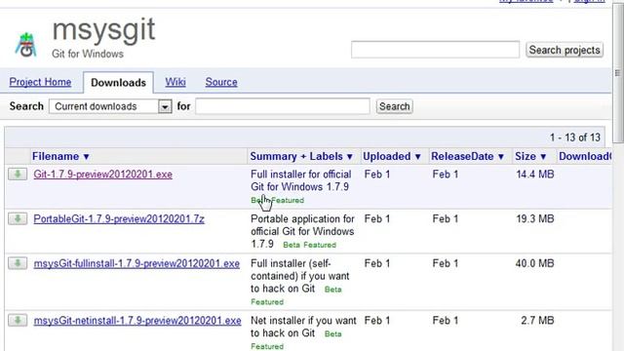Click the Beta label on PortableGit row
Screen dimensions: 624x351
click(292, 245)
